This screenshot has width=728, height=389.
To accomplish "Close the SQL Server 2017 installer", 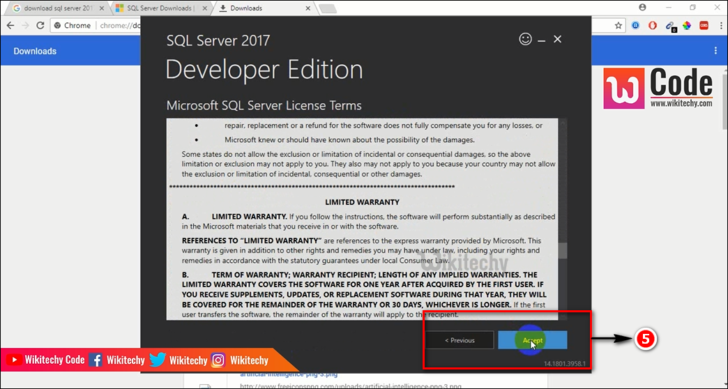I will (557, 39).
